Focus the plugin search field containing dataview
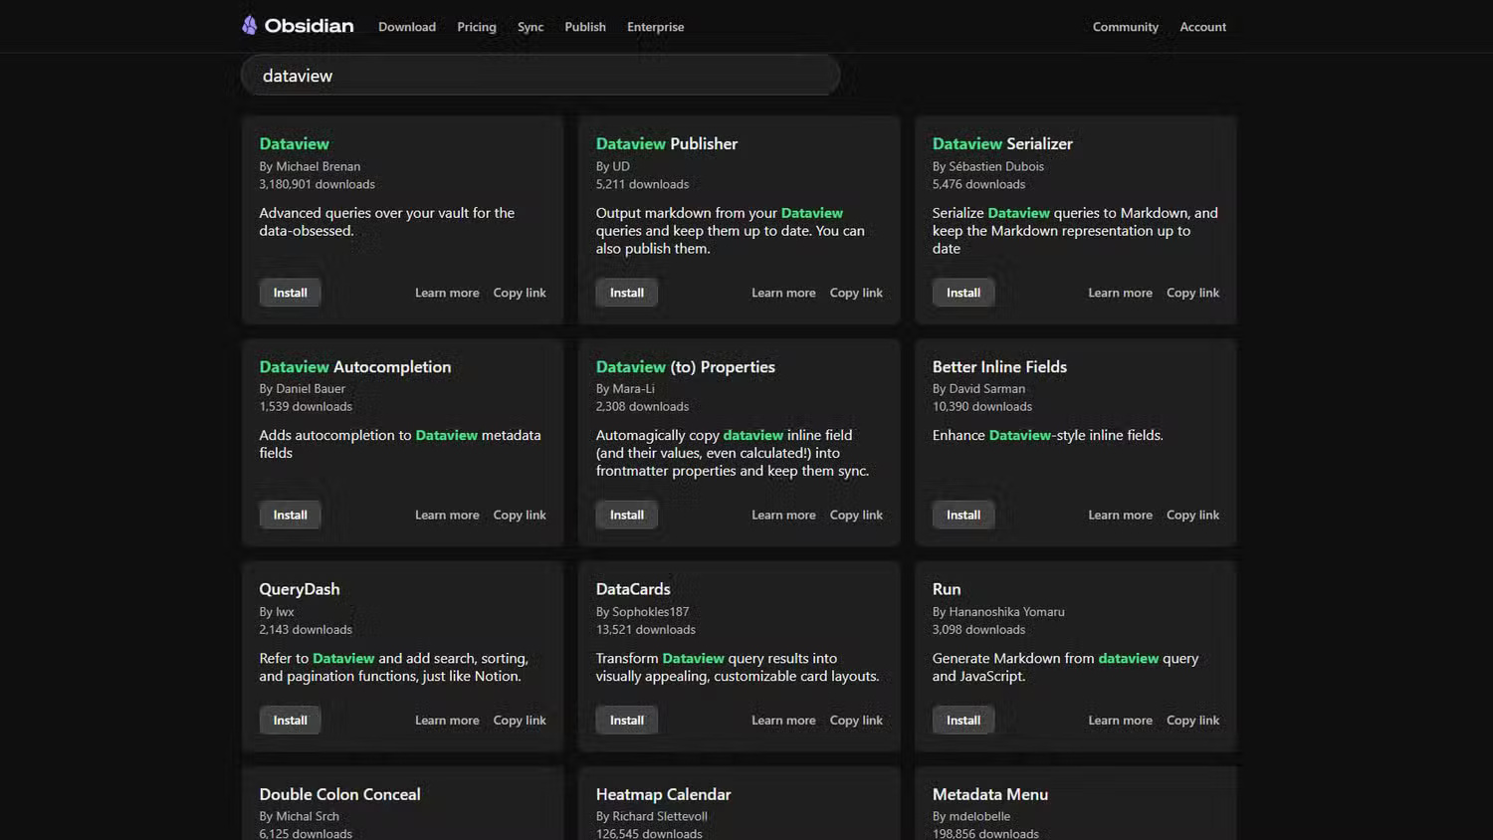 [539, 76]
